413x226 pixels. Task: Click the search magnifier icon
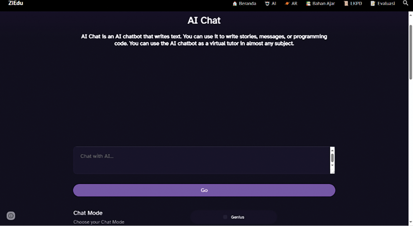tap(405, 3)
